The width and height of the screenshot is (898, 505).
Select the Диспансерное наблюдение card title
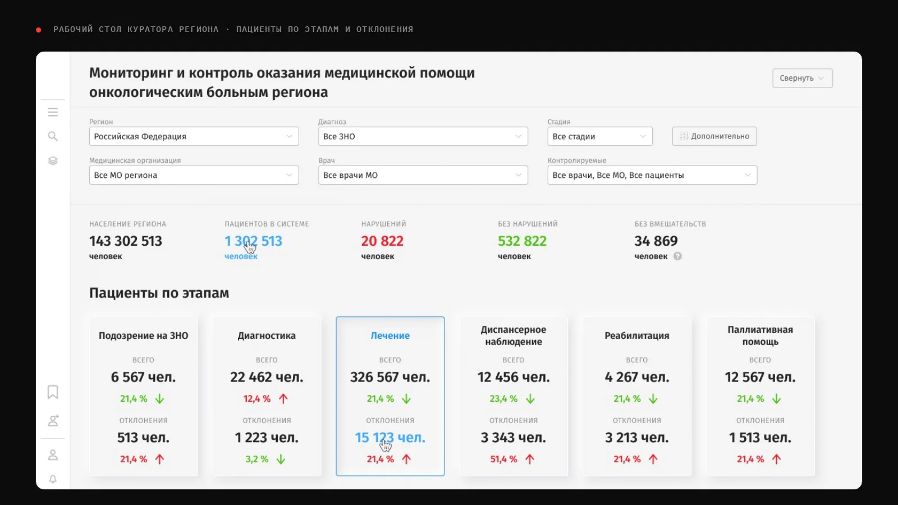(514, 336)
